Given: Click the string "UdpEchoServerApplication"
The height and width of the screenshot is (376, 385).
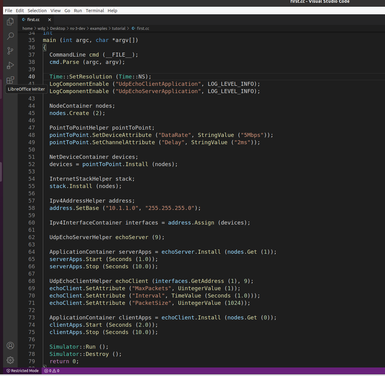Looking at the screenshot, I should (158, 91).
